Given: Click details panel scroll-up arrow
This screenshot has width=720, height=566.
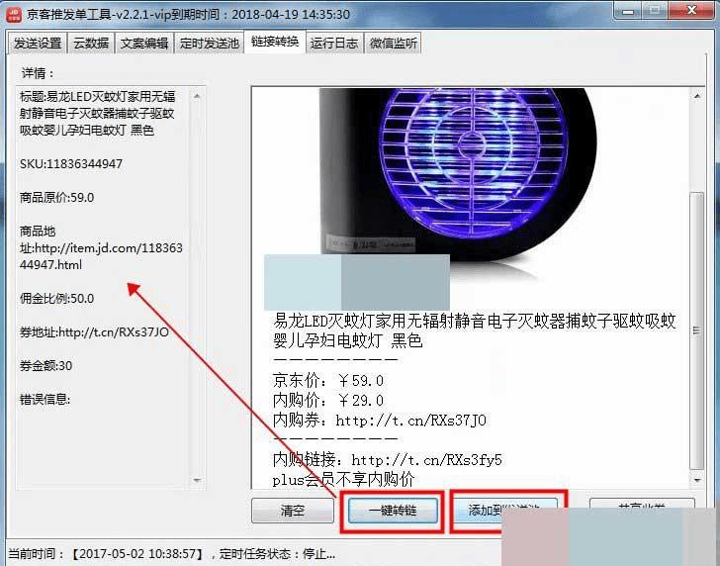Looking at the screenshot, I should pyautogui.click(x=197, y=96).
